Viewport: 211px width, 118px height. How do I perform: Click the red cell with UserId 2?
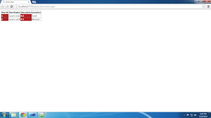click(5, 19)
